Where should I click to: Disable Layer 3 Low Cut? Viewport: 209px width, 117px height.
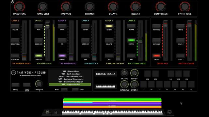[62, 56]
